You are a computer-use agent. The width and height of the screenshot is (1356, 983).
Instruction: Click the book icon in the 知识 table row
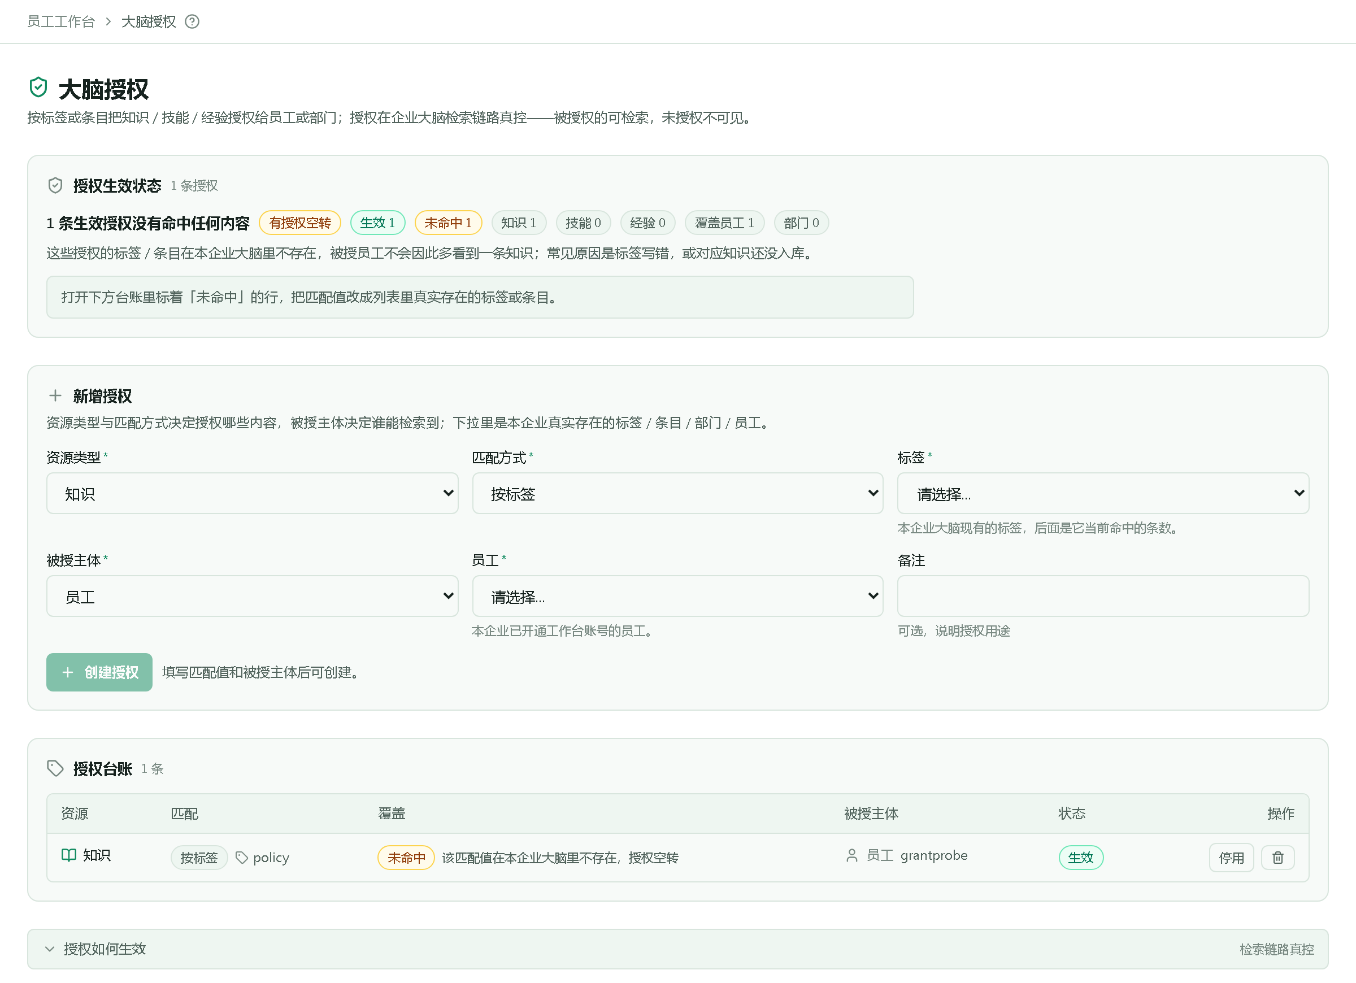(69, 855)
